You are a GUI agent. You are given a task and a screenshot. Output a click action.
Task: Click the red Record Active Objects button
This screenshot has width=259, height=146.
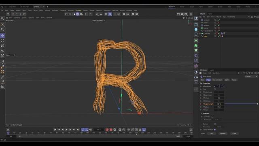(107, 130)
